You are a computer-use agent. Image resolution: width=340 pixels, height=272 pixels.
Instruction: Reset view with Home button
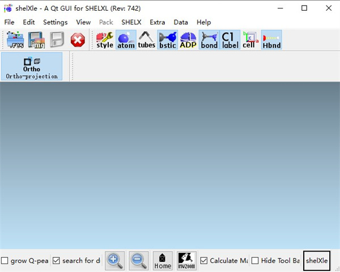(x=163, y=261)
